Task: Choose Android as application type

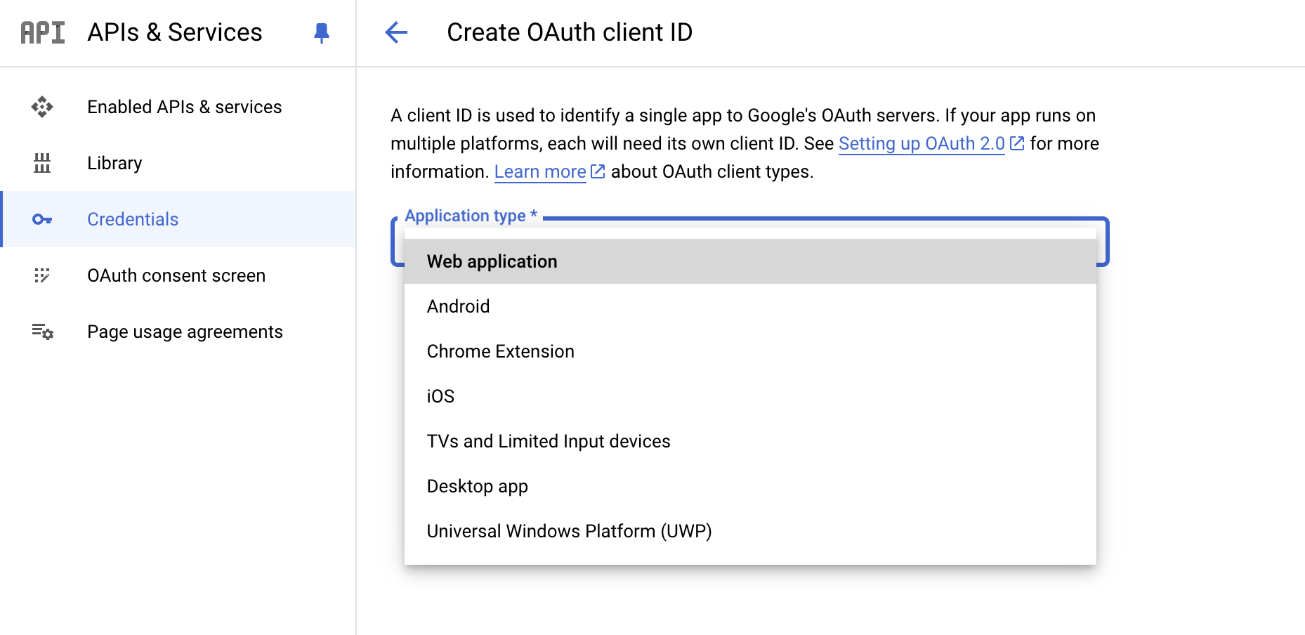Action: point(458,306)
